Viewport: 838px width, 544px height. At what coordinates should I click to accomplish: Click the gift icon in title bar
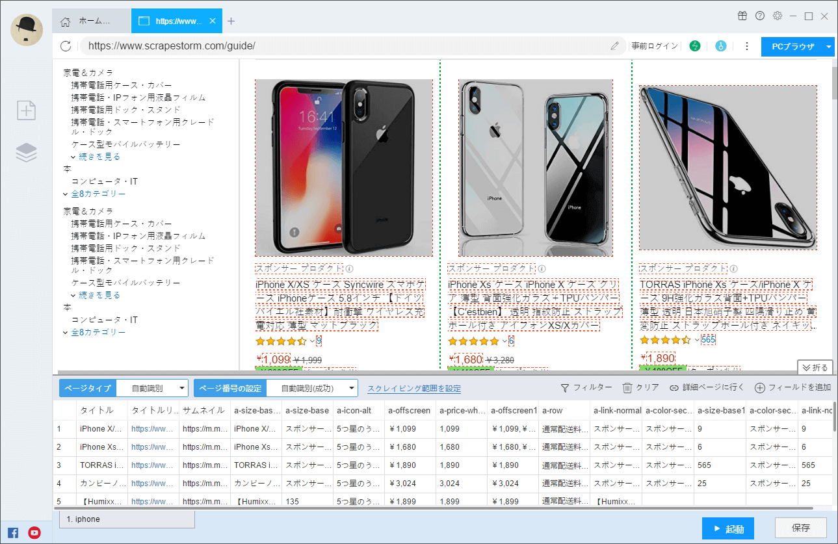[742, 16]
